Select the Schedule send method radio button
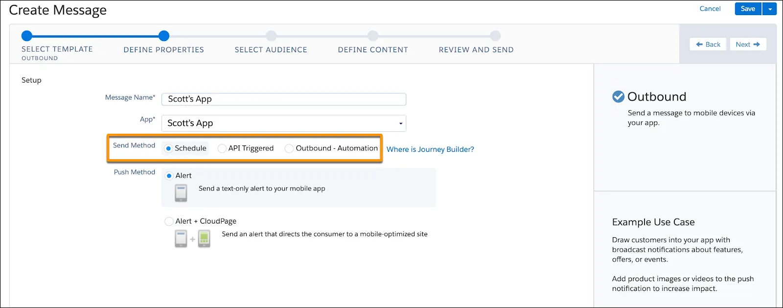This screenshot has width=783, height=308. (x=168, y=148)
